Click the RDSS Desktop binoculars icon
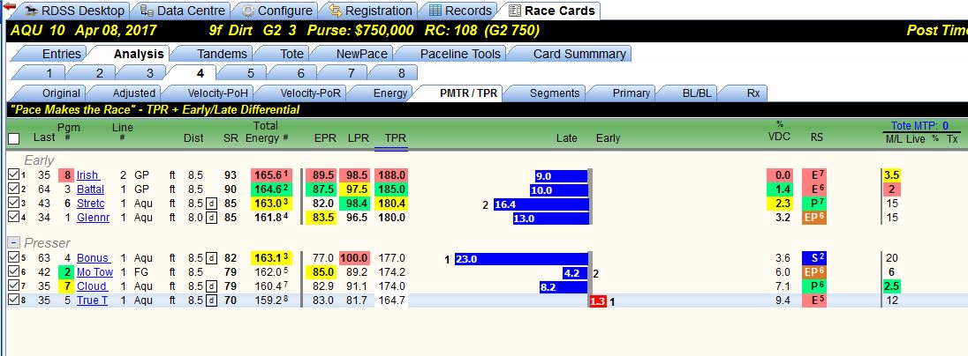Screen dimensions: 968x356 30,11
